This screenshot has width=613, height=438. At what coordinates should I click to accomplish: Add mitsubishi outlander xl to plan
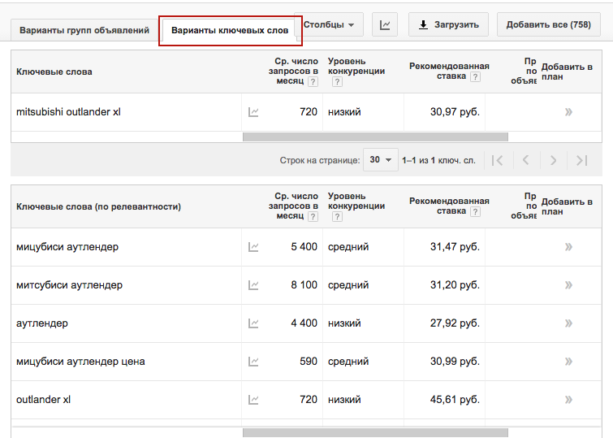568,112
